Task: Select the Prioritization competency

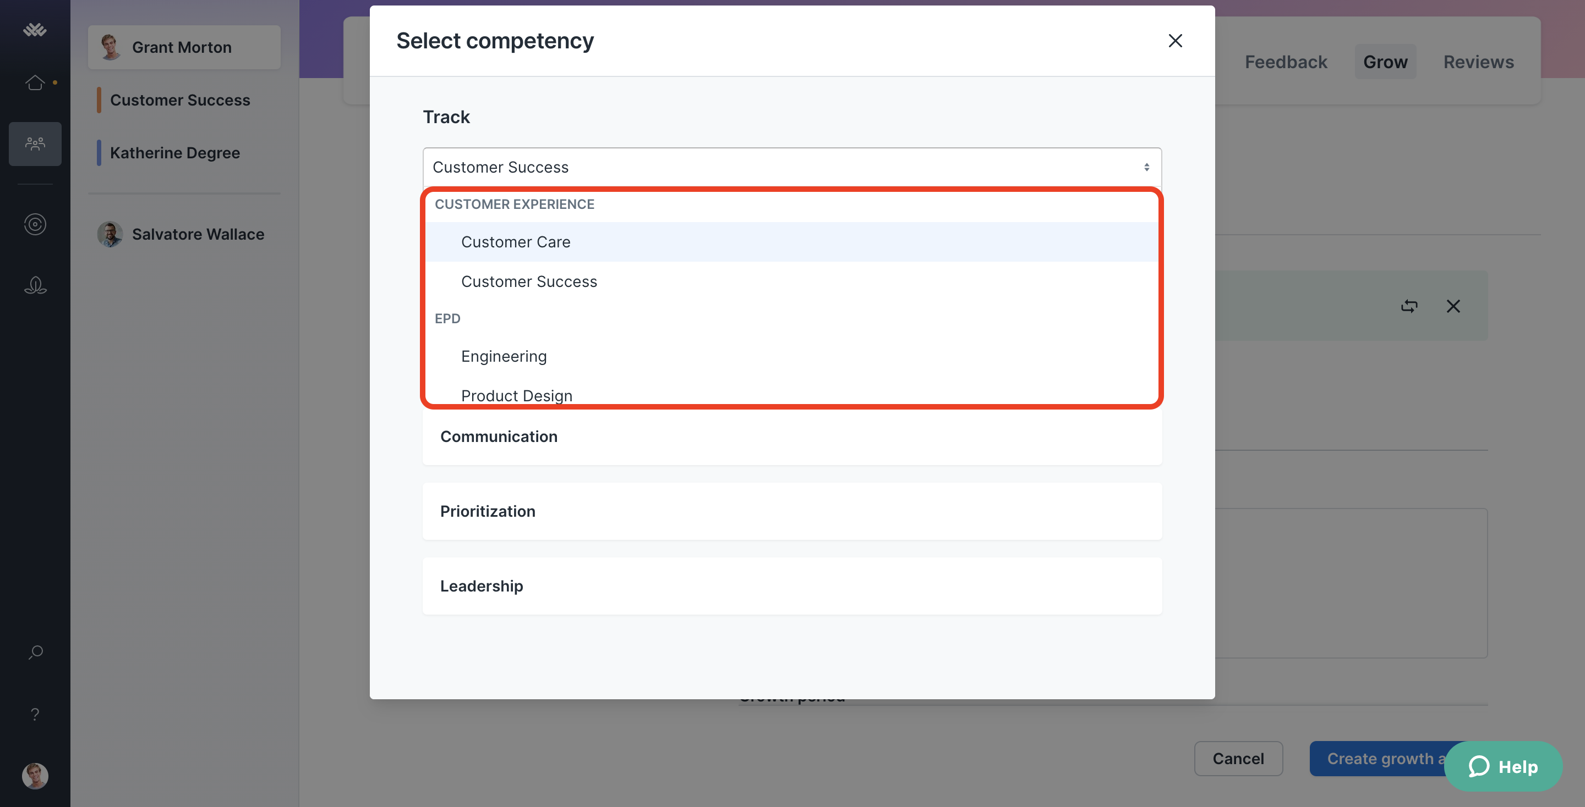Action: [x=792, y=511]
